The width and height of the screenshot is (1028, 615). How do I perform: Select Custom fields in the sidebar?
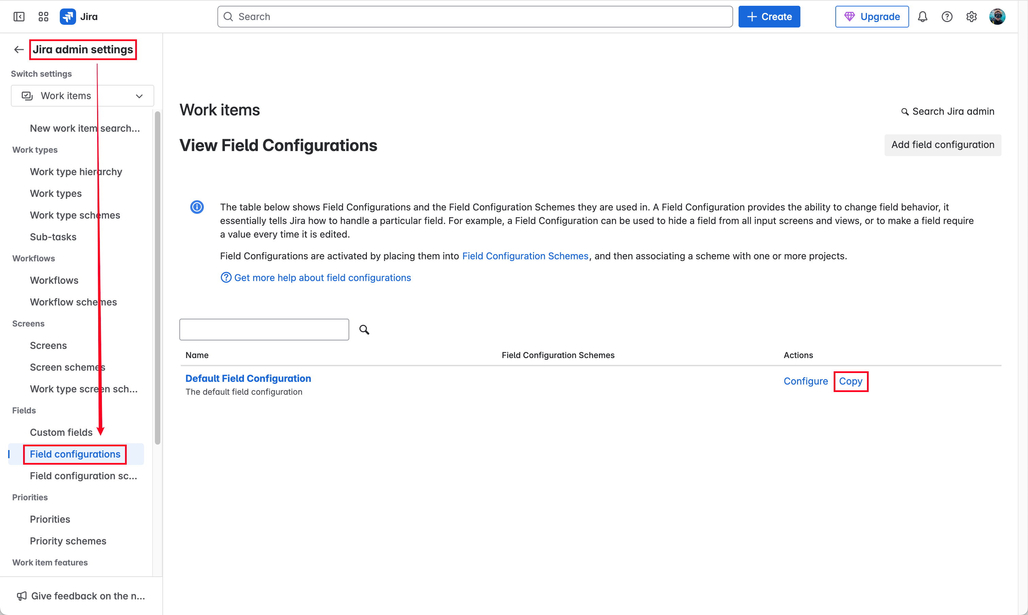[x=61, y=432]
